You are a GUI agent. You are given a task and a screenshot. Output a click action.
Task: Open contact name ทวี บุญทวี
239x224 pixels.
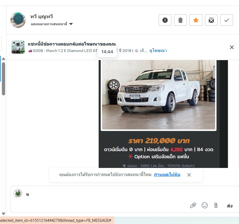[x=41, y=17]
